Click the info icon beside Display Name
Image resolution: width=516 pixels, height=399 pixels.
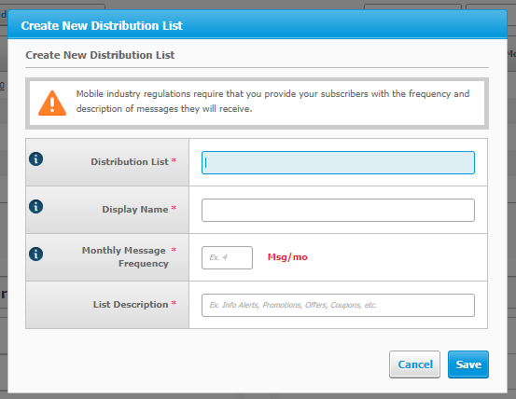[x=35, y=207]
